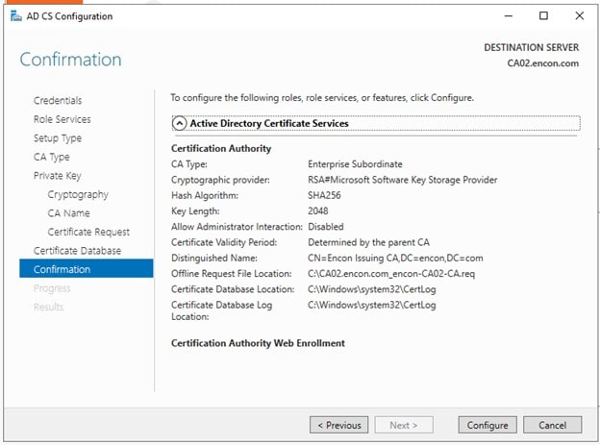Jump to the Cryptography sub-step
The image size is (600, 445).
click(x=78, y=194)
